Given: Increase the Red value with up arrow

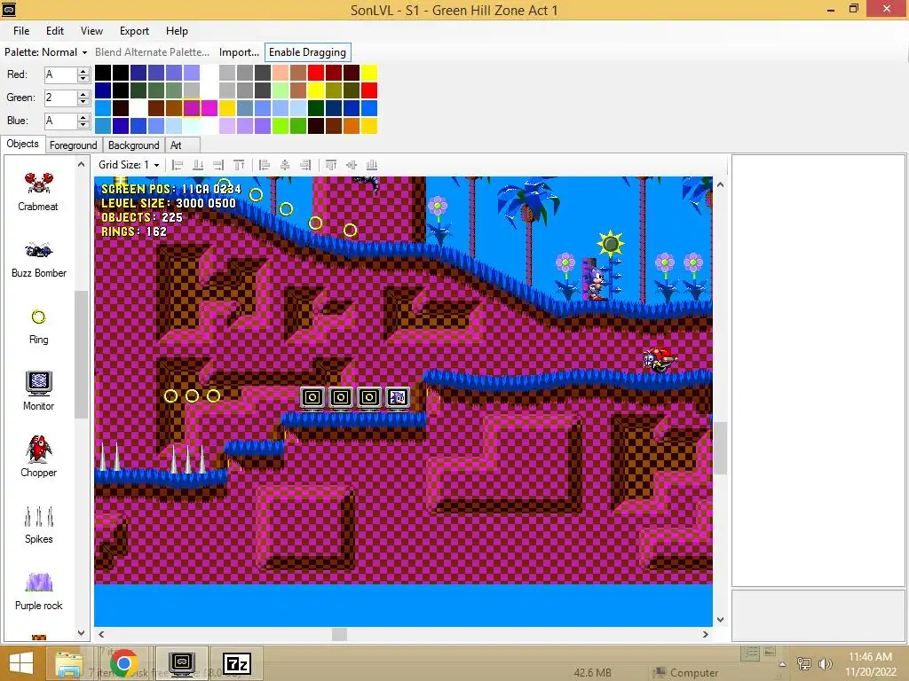Looking at the screenshot, I should [83, 71].
